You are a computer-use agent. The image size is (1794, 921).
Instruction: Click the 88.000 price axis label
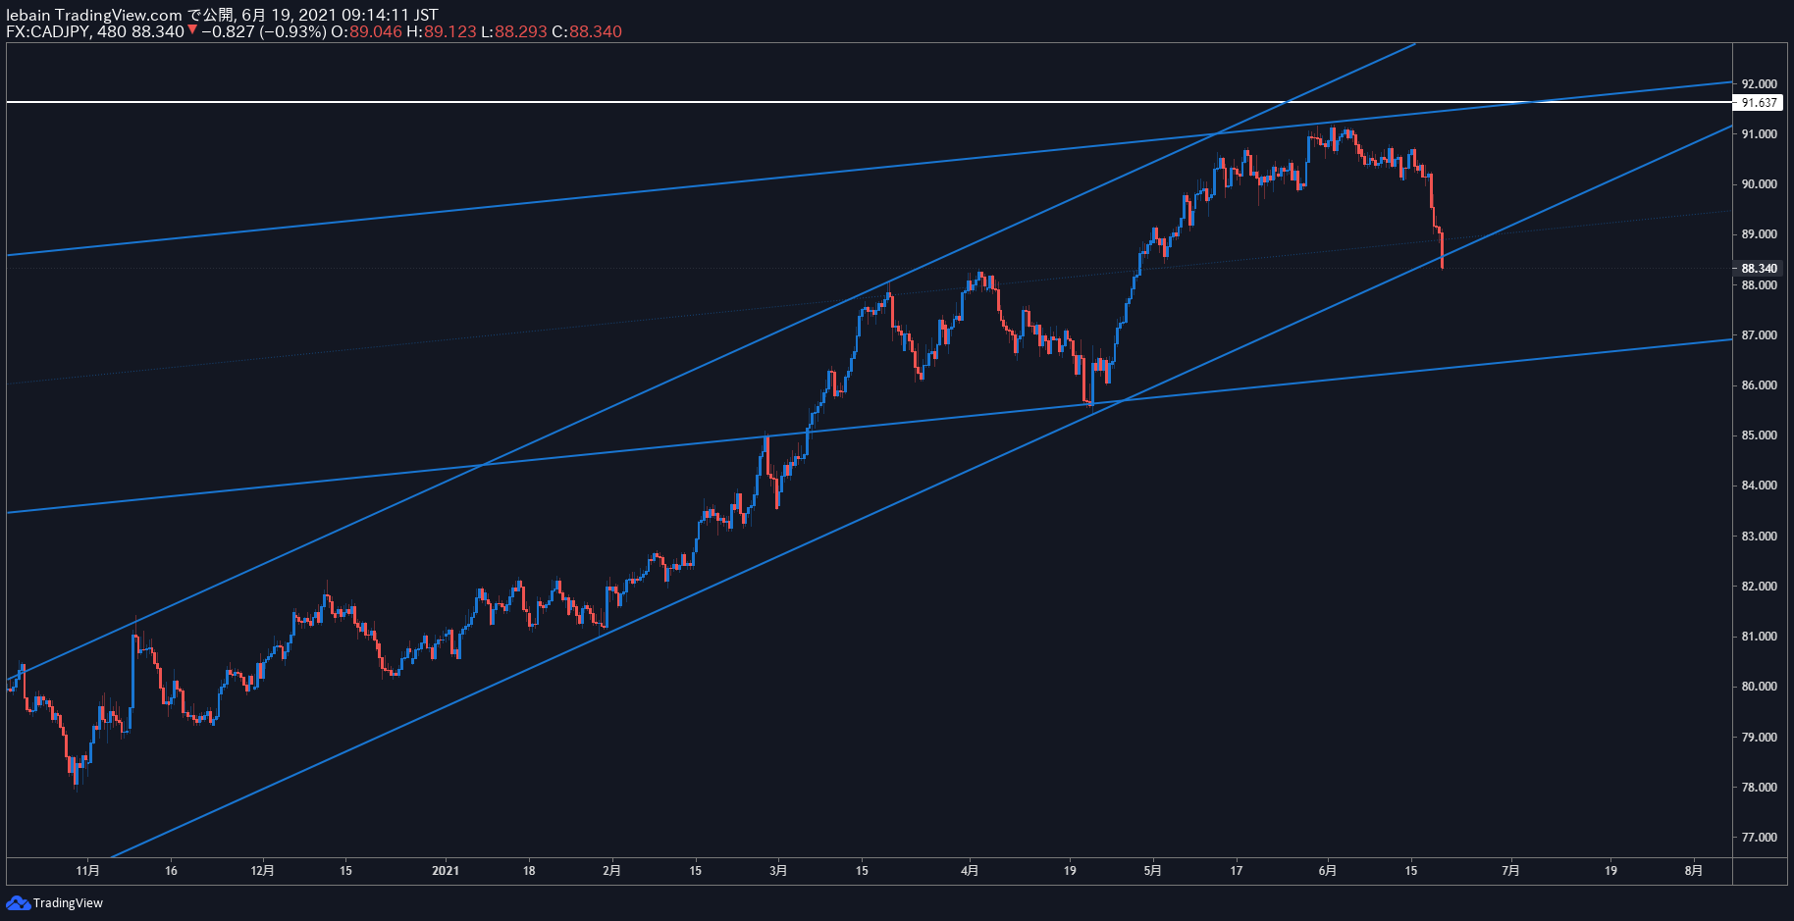tap(1759, 285)
